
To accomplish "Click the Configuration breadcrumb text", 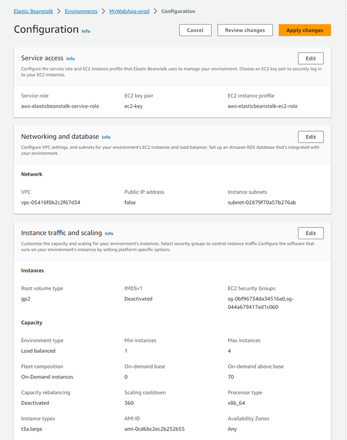I will (178, 11).
